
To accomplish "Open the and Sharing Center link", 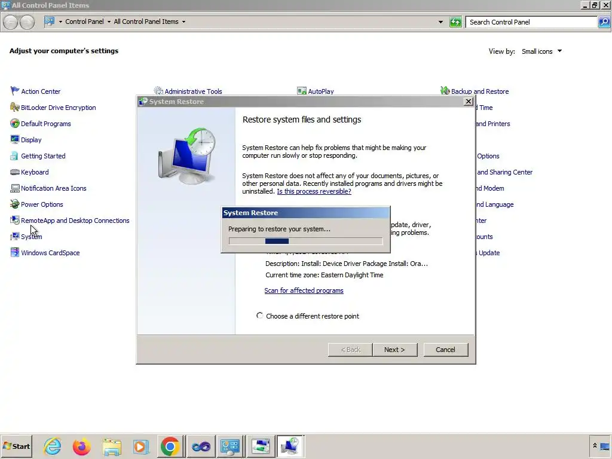I will coord(504,172).
